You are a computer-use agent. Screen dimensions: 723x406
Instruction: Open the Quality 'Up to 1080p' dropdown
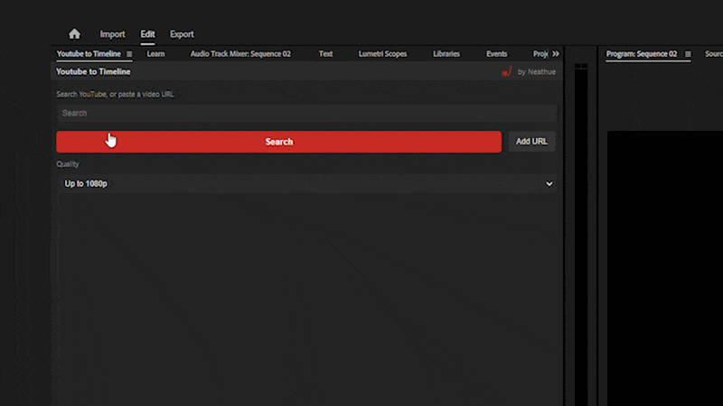tap(306, 184)
